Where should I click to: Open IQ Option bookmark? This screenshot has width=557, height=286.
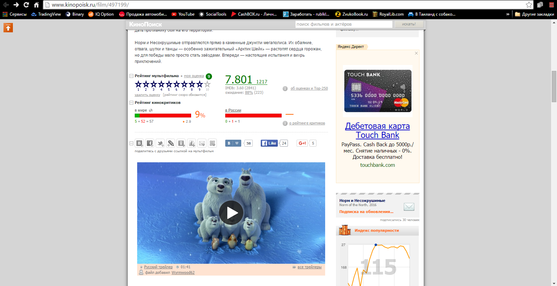(x=101, y=14)
